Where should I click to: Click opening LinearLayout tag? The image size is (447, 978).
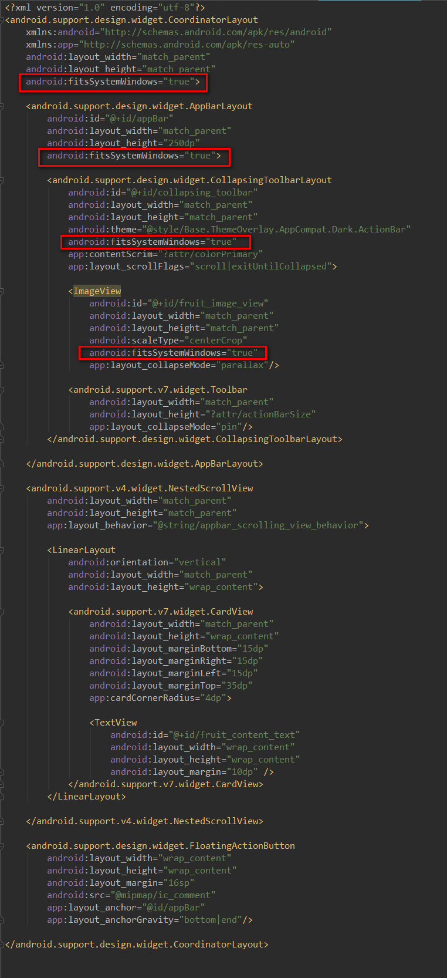point(81,550)
